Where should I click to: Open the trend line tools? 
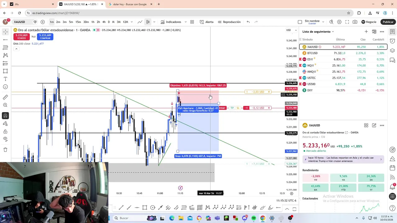pyautogui.click(x=5, y=40)
